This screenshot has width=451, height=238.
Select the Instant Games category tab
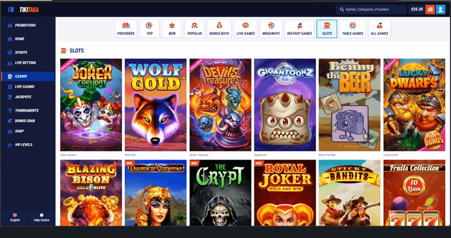click(299, 29)
